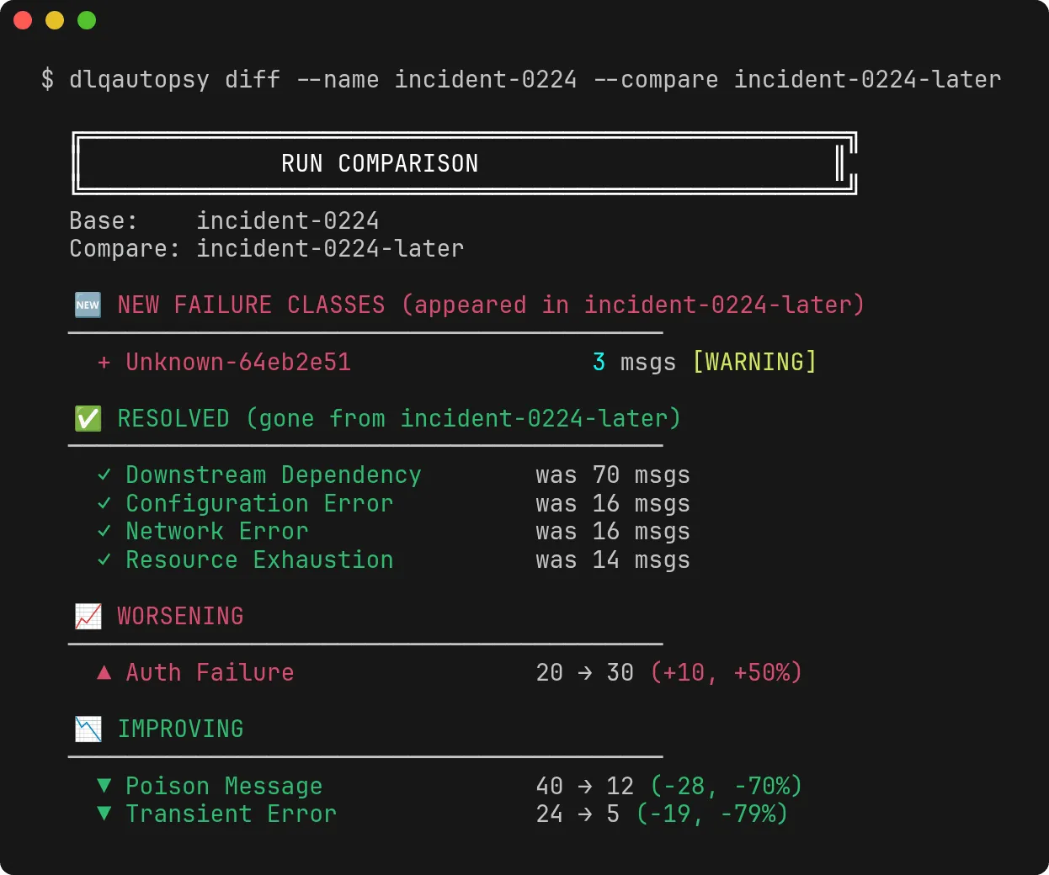The image size is (1049, 875).
Task: Click the 'Base:' label
Action: [103, 220]
